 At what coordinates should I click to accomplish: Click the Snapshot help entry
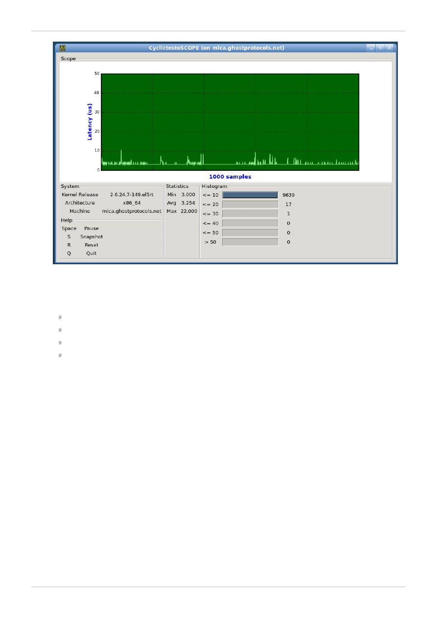[91, 237]
